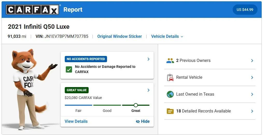Image resolution: width=263 pixels, height=135 pixels.
Task: Select the Last Owned in Texas text
Action: tap(195, 94)
